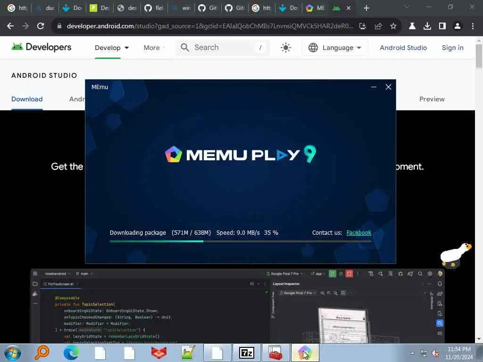
Task: Select the Preview tab on Android Studio page
Action: 432,99
